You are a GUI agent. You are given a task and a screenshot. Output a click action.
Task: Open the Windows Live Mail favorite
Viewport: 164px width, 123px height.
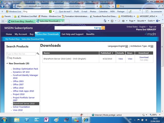click(27, 16)
